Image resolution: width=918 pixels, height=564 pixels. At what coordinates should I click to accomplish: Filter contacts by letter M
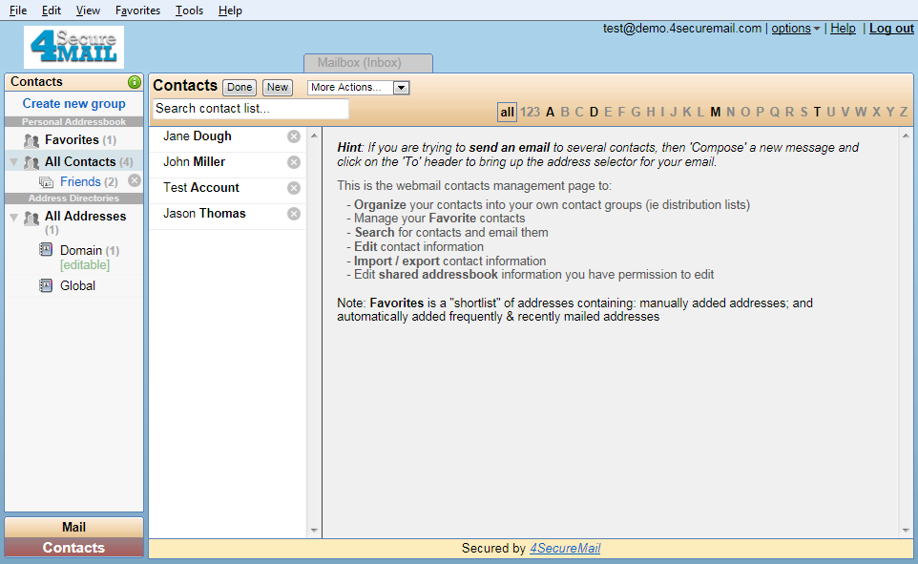click(716, 112)
